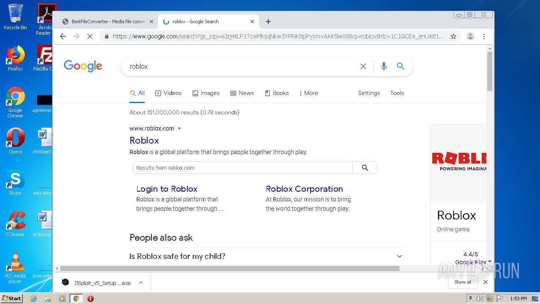
Task: Open Recycle Bin desktop icon
Action: click(15, 17)
